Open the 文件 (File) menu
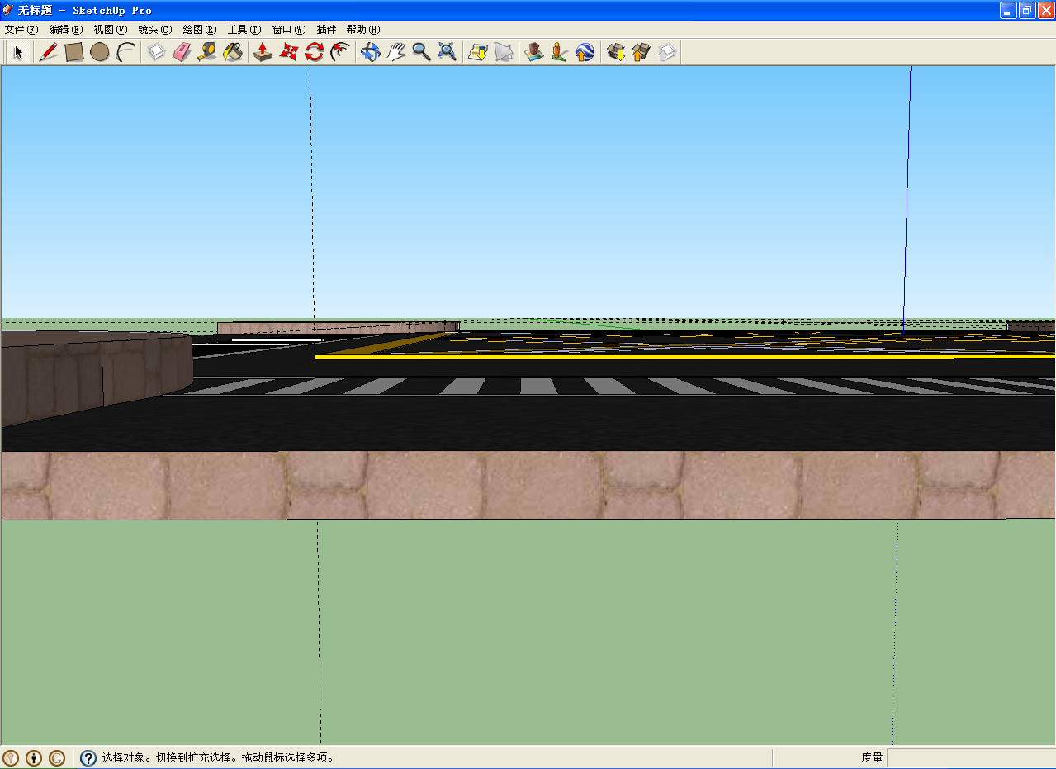Viewport: 1056px width, 769px height. point(21,30)
